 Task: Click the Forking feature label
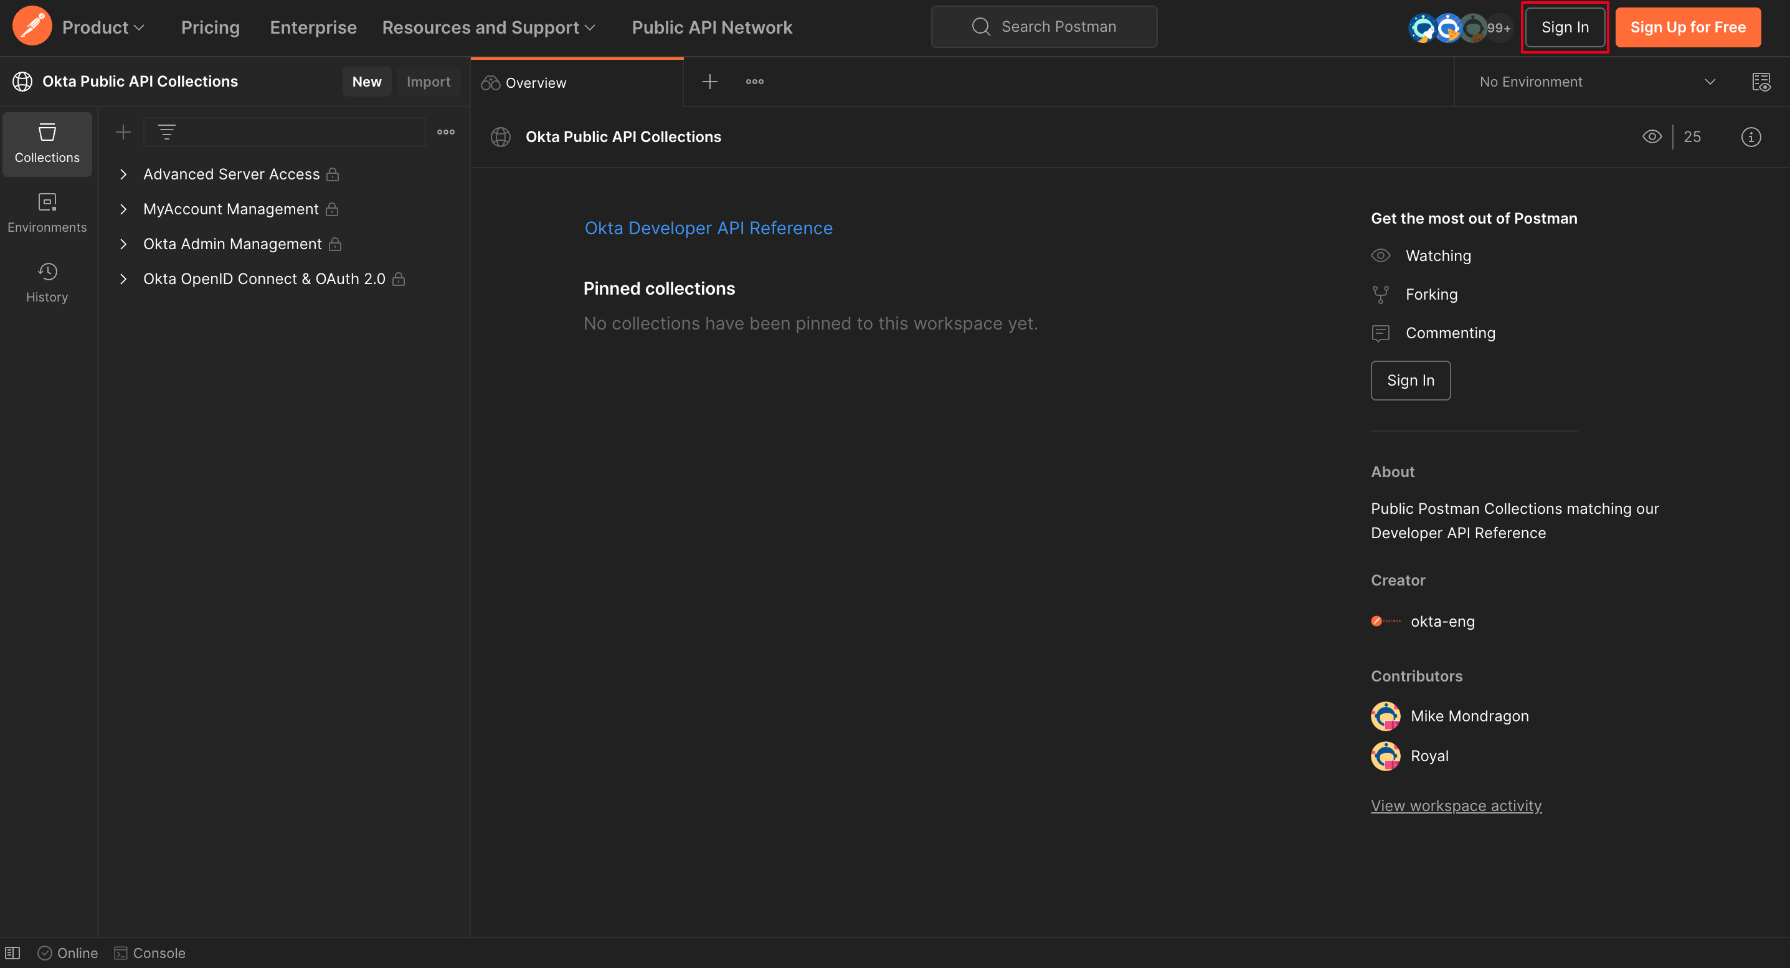(1431, 295)
